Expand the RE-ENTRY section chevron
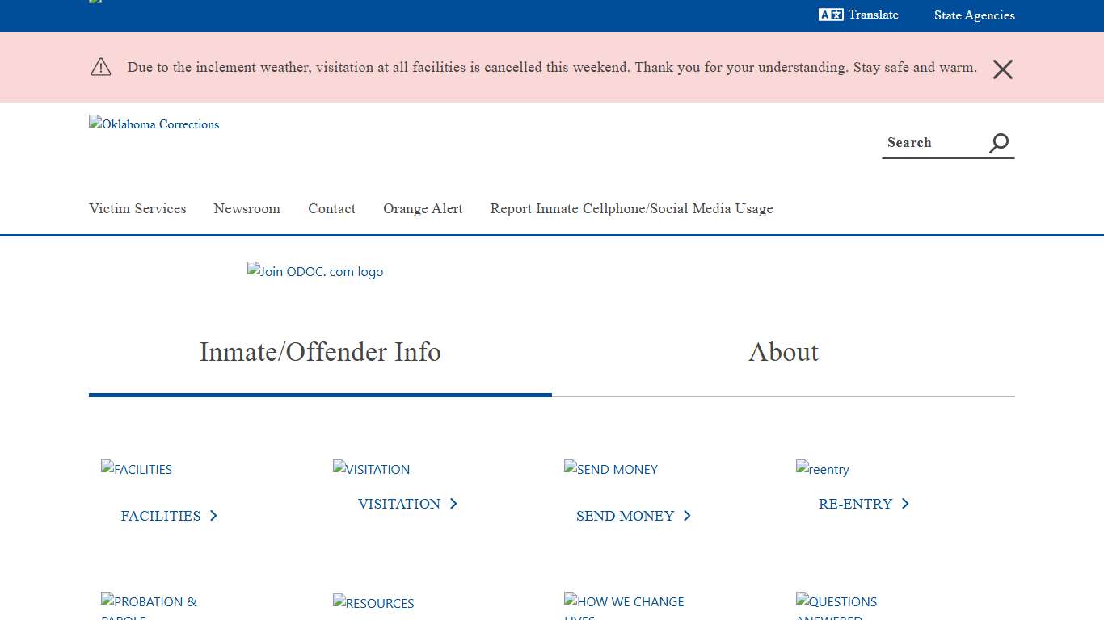 (x=906, y=503)
